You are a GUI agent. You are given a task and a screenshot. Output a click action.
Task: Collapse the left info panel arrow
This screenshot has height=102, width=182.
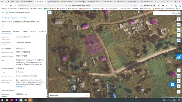[49, 12]
